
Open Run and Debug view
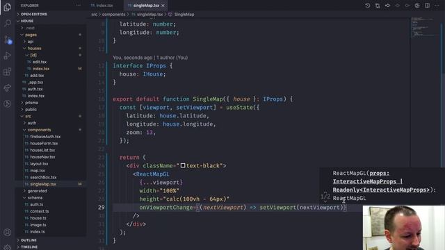(x=8, y=56)
